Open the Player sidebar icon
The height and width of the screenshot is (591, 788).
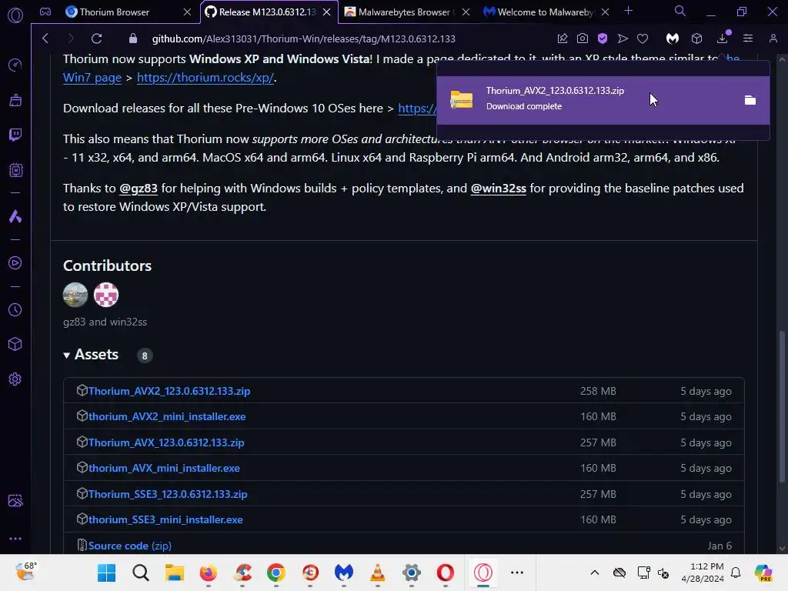click(15, 263)
